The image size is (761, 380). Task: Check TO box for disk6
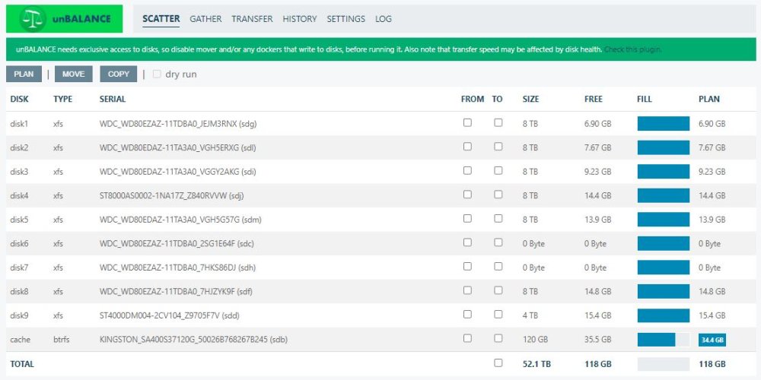click(x=498, y=242)
